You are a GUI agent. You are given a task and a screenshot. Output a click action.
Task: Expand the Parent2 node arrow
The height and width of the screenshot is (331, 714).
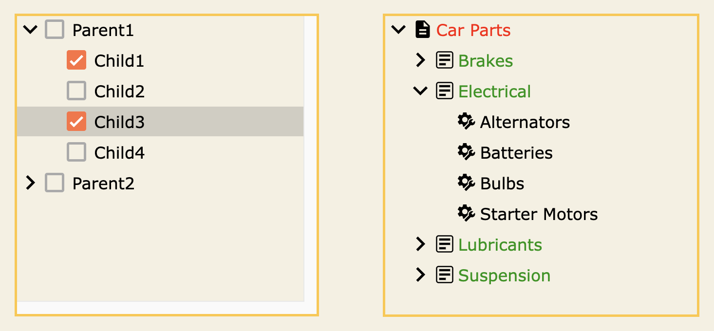(x=30, y=183)
